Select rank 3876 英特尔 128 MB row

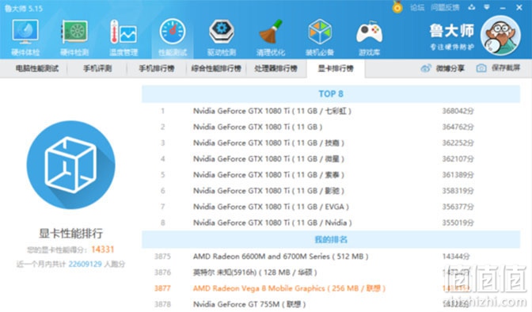coord(331,272)
